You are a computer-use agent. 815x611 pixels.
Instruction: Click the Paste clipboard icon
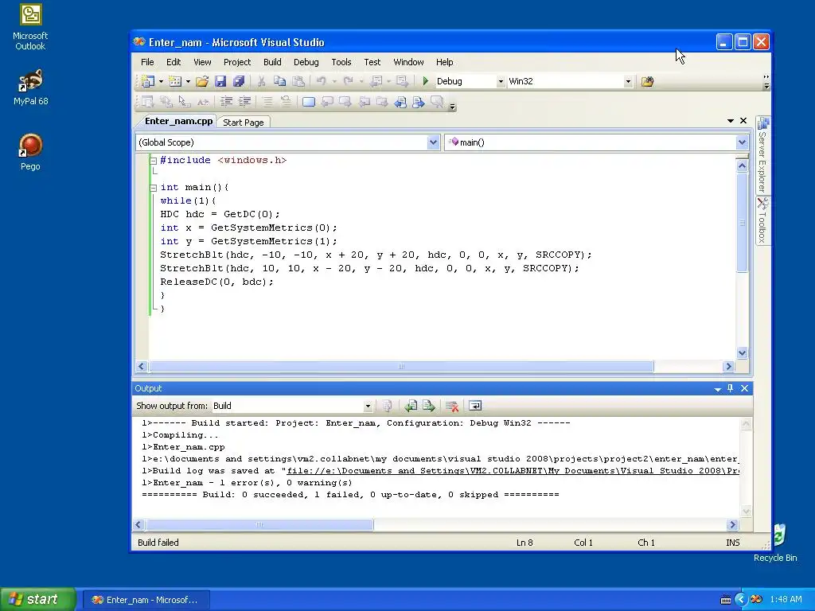(x=298, y=82)
